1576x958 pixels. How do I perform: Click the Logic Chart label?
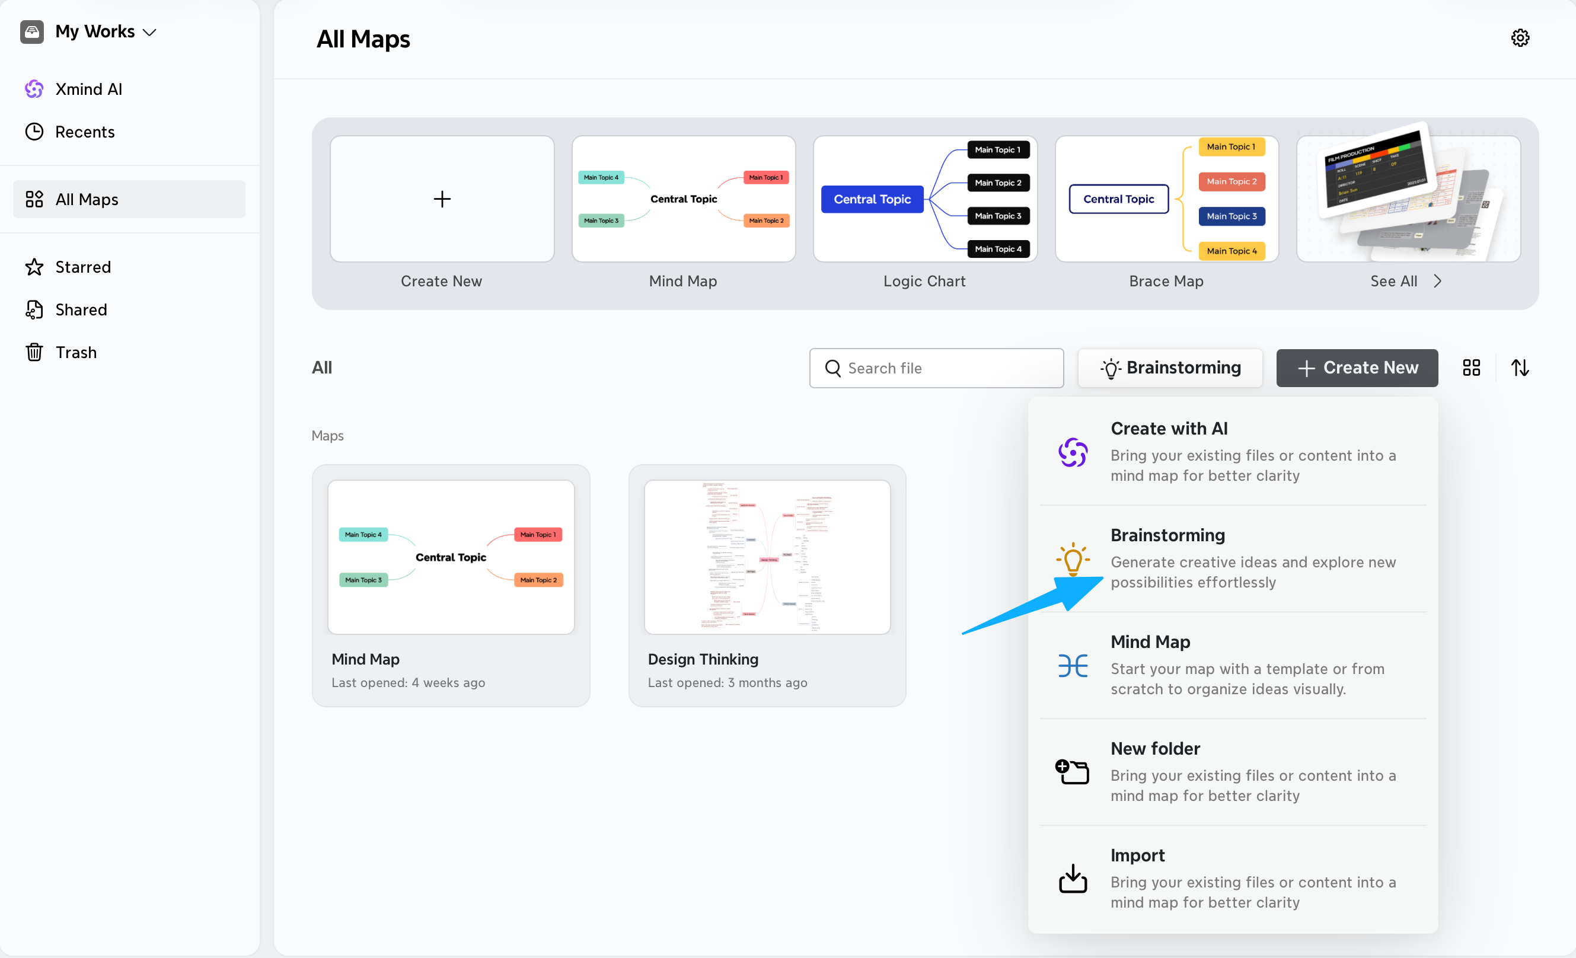(924, 282)
